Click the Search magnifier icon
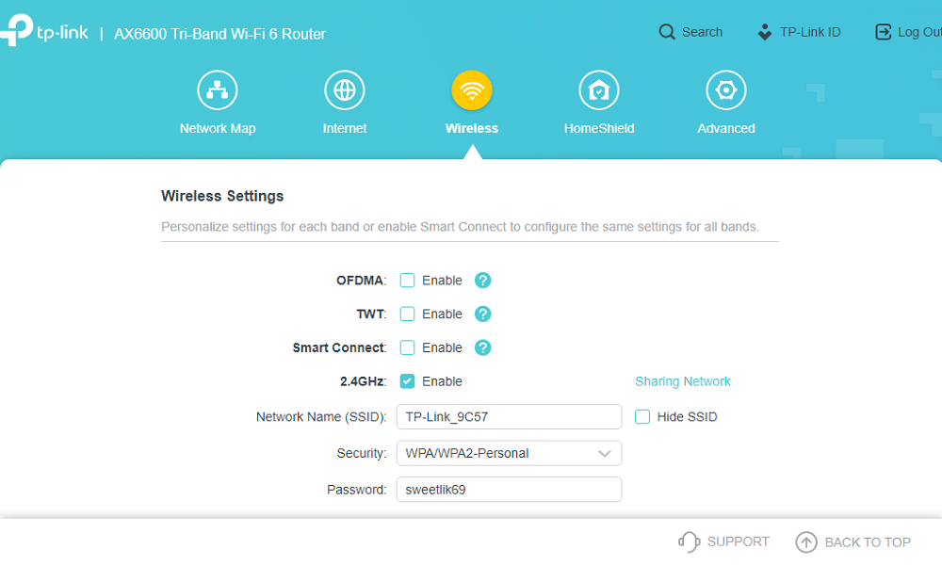 coord(667,32)
